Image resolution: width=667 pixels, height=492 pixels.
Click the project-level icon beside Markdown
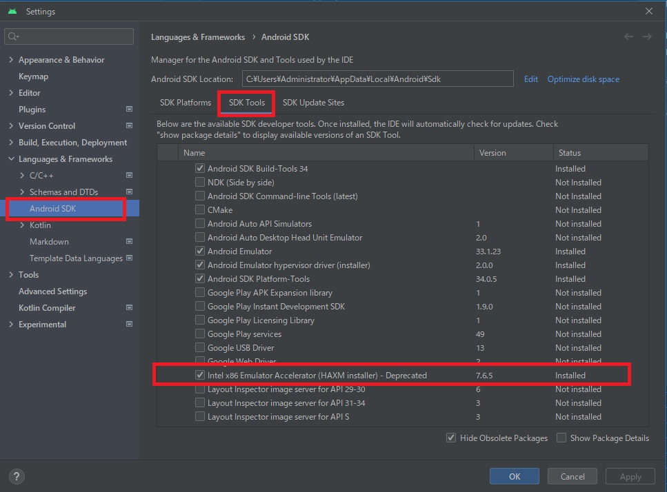(129, 242)
